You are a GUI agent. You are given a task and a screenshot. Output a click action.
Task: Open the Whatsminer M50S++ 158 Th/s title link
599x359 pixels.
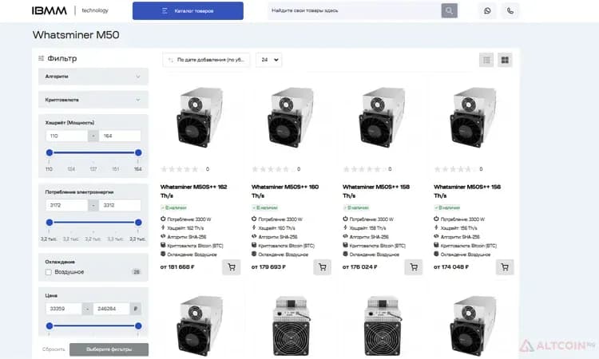pyautogui.click(x=376, y=191)
